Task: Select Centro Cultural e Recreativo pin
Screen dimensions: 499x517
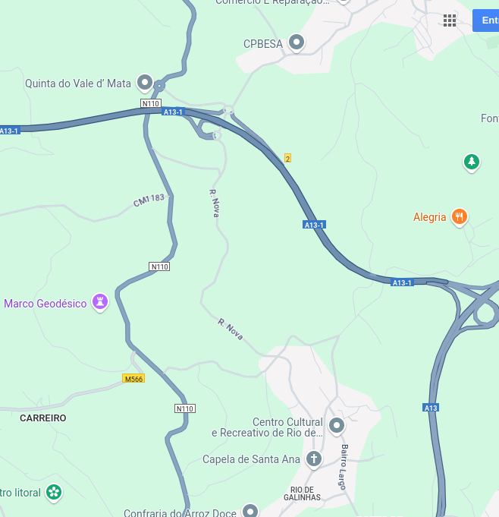Action: pyautogui.click(x=337, y=427)
